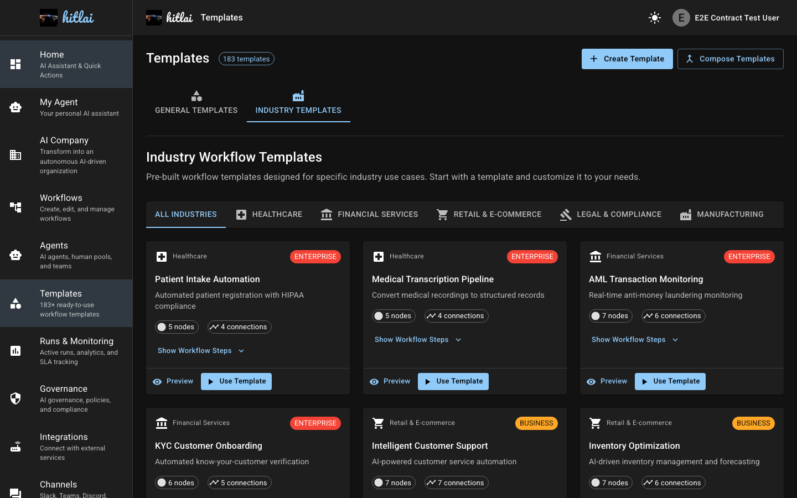Toggle the light theme sun icon
The image size is (797, 498).
(654, 18)
